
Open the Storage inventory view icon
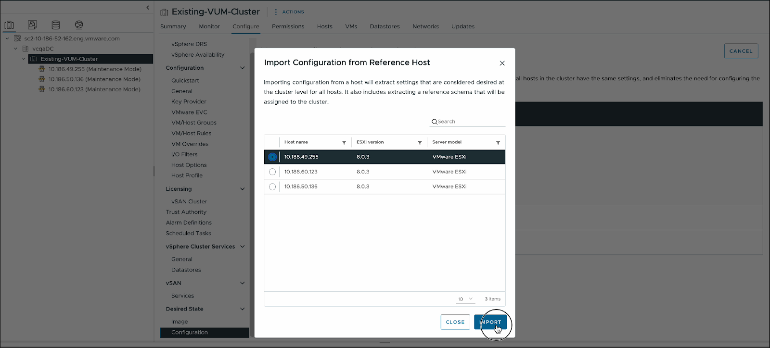56,25
